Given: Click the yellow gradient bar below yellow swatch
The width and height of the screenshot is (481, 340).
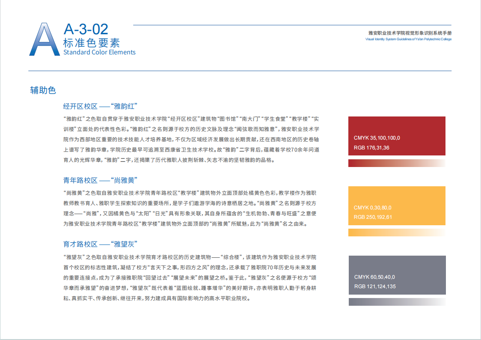Looking at the screenshot, I should [397, 233].
